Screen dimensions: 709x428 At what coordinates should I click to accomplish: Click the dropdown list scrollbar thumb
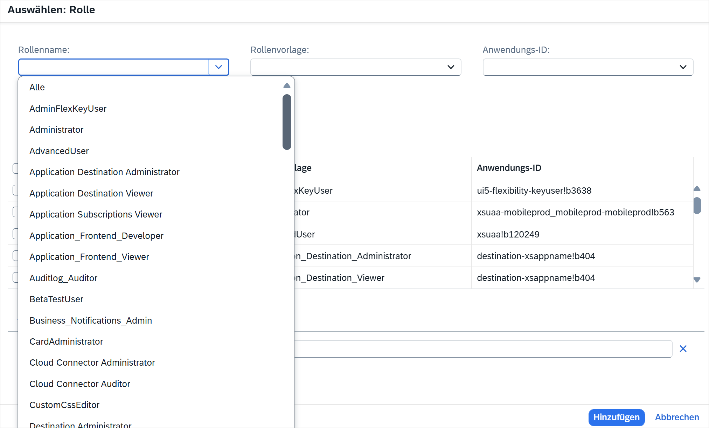tap(287, 122)
